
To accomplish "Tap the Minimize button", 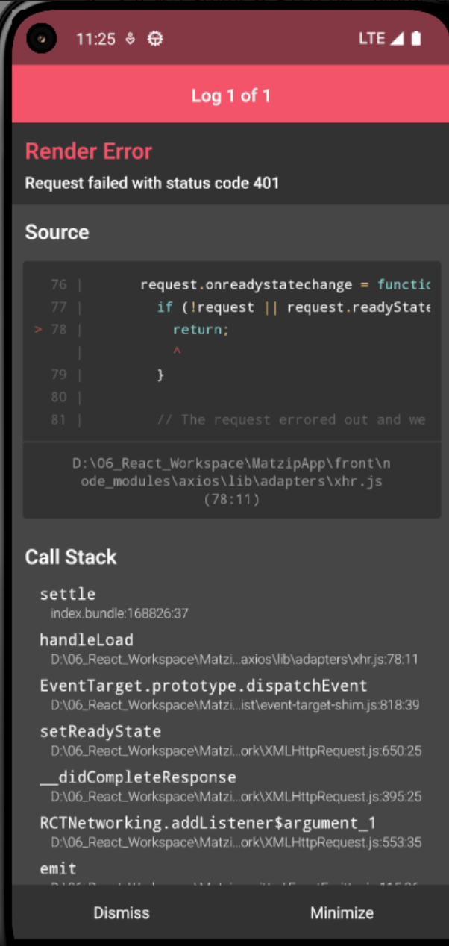I will [x=342, y=912].
